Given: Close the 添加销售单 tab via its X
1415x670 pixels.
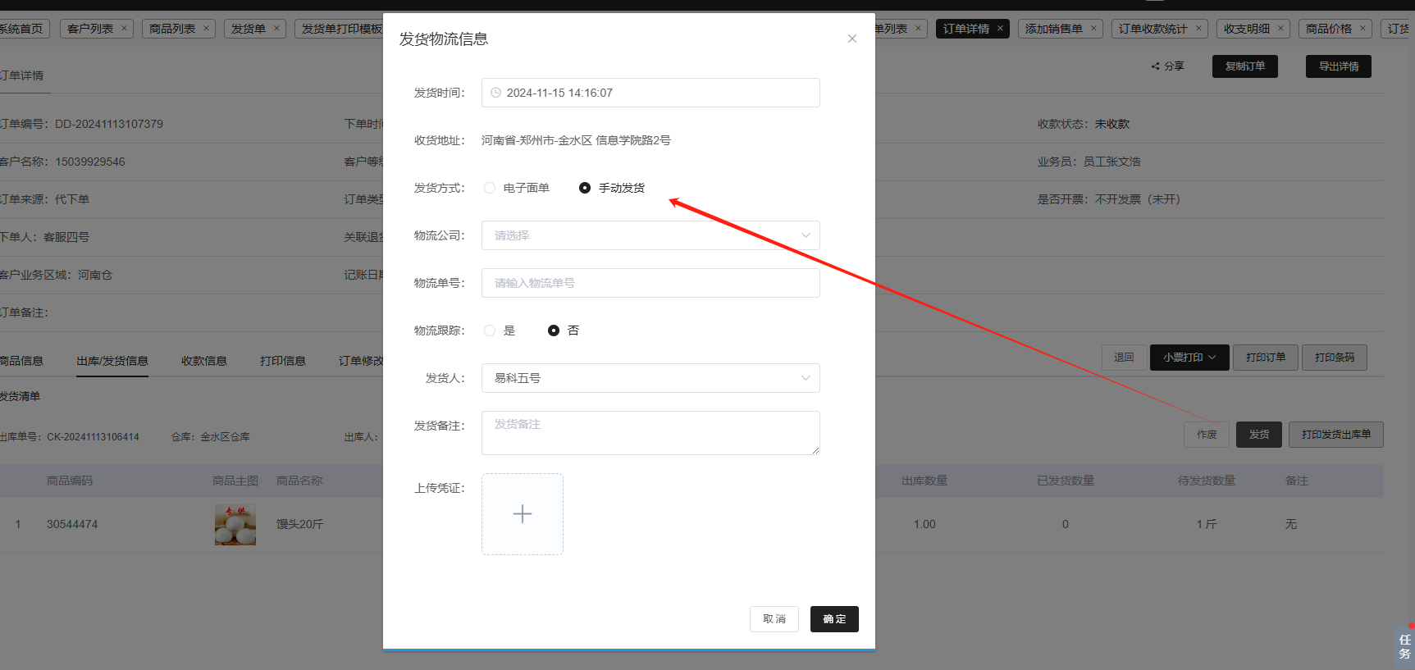Looking at the screenshot, I should [x=1093, y=29].
